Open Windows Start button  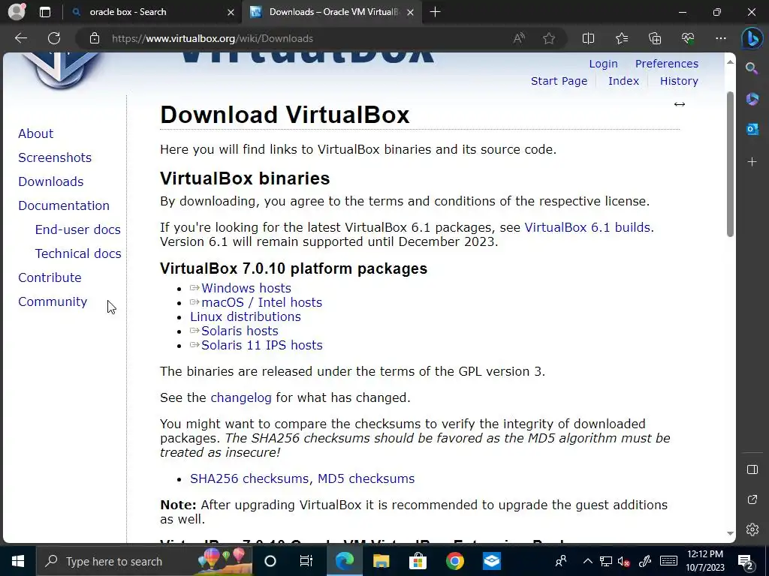(x=18, y=561)
